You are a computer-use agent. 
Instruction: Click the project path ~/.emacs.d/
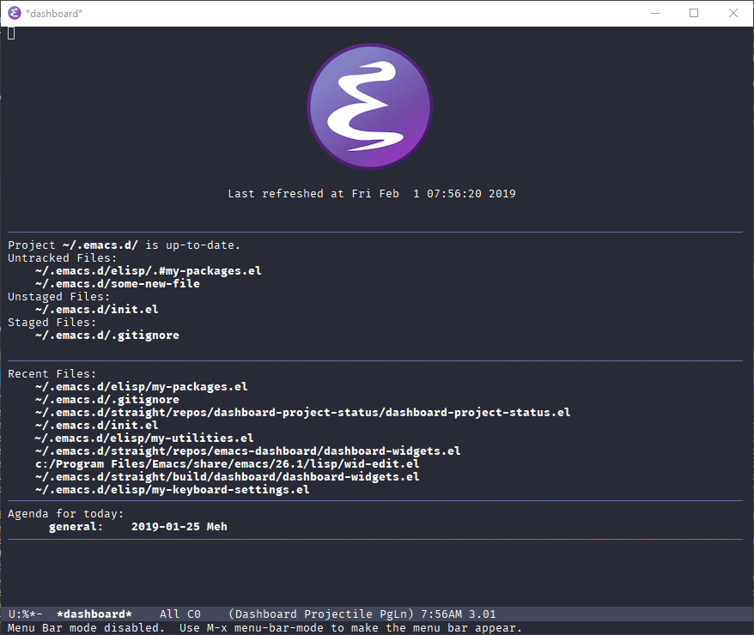click(100, 245)
